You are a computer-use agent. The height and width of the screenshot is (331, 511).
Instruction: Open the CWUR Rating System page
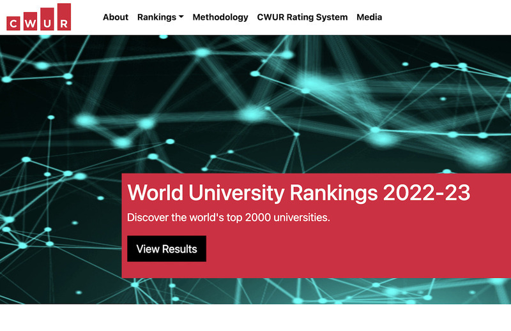[302, 17]
